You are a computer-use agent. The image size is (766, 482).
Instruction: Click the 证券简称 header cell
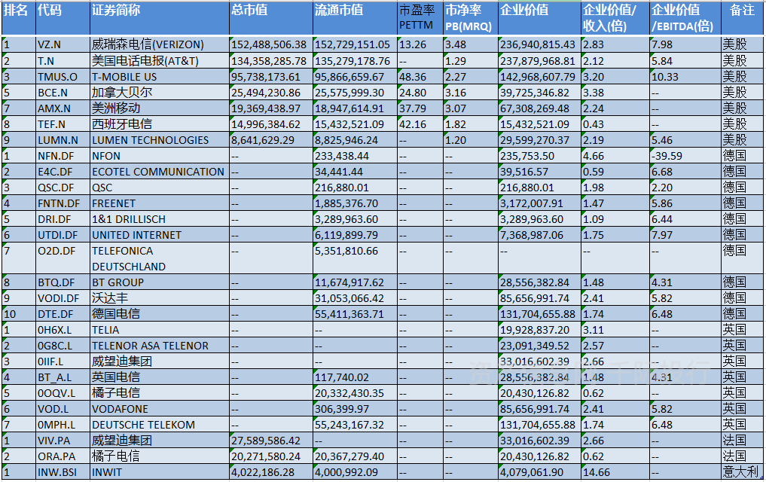click(x=160, y=18)
